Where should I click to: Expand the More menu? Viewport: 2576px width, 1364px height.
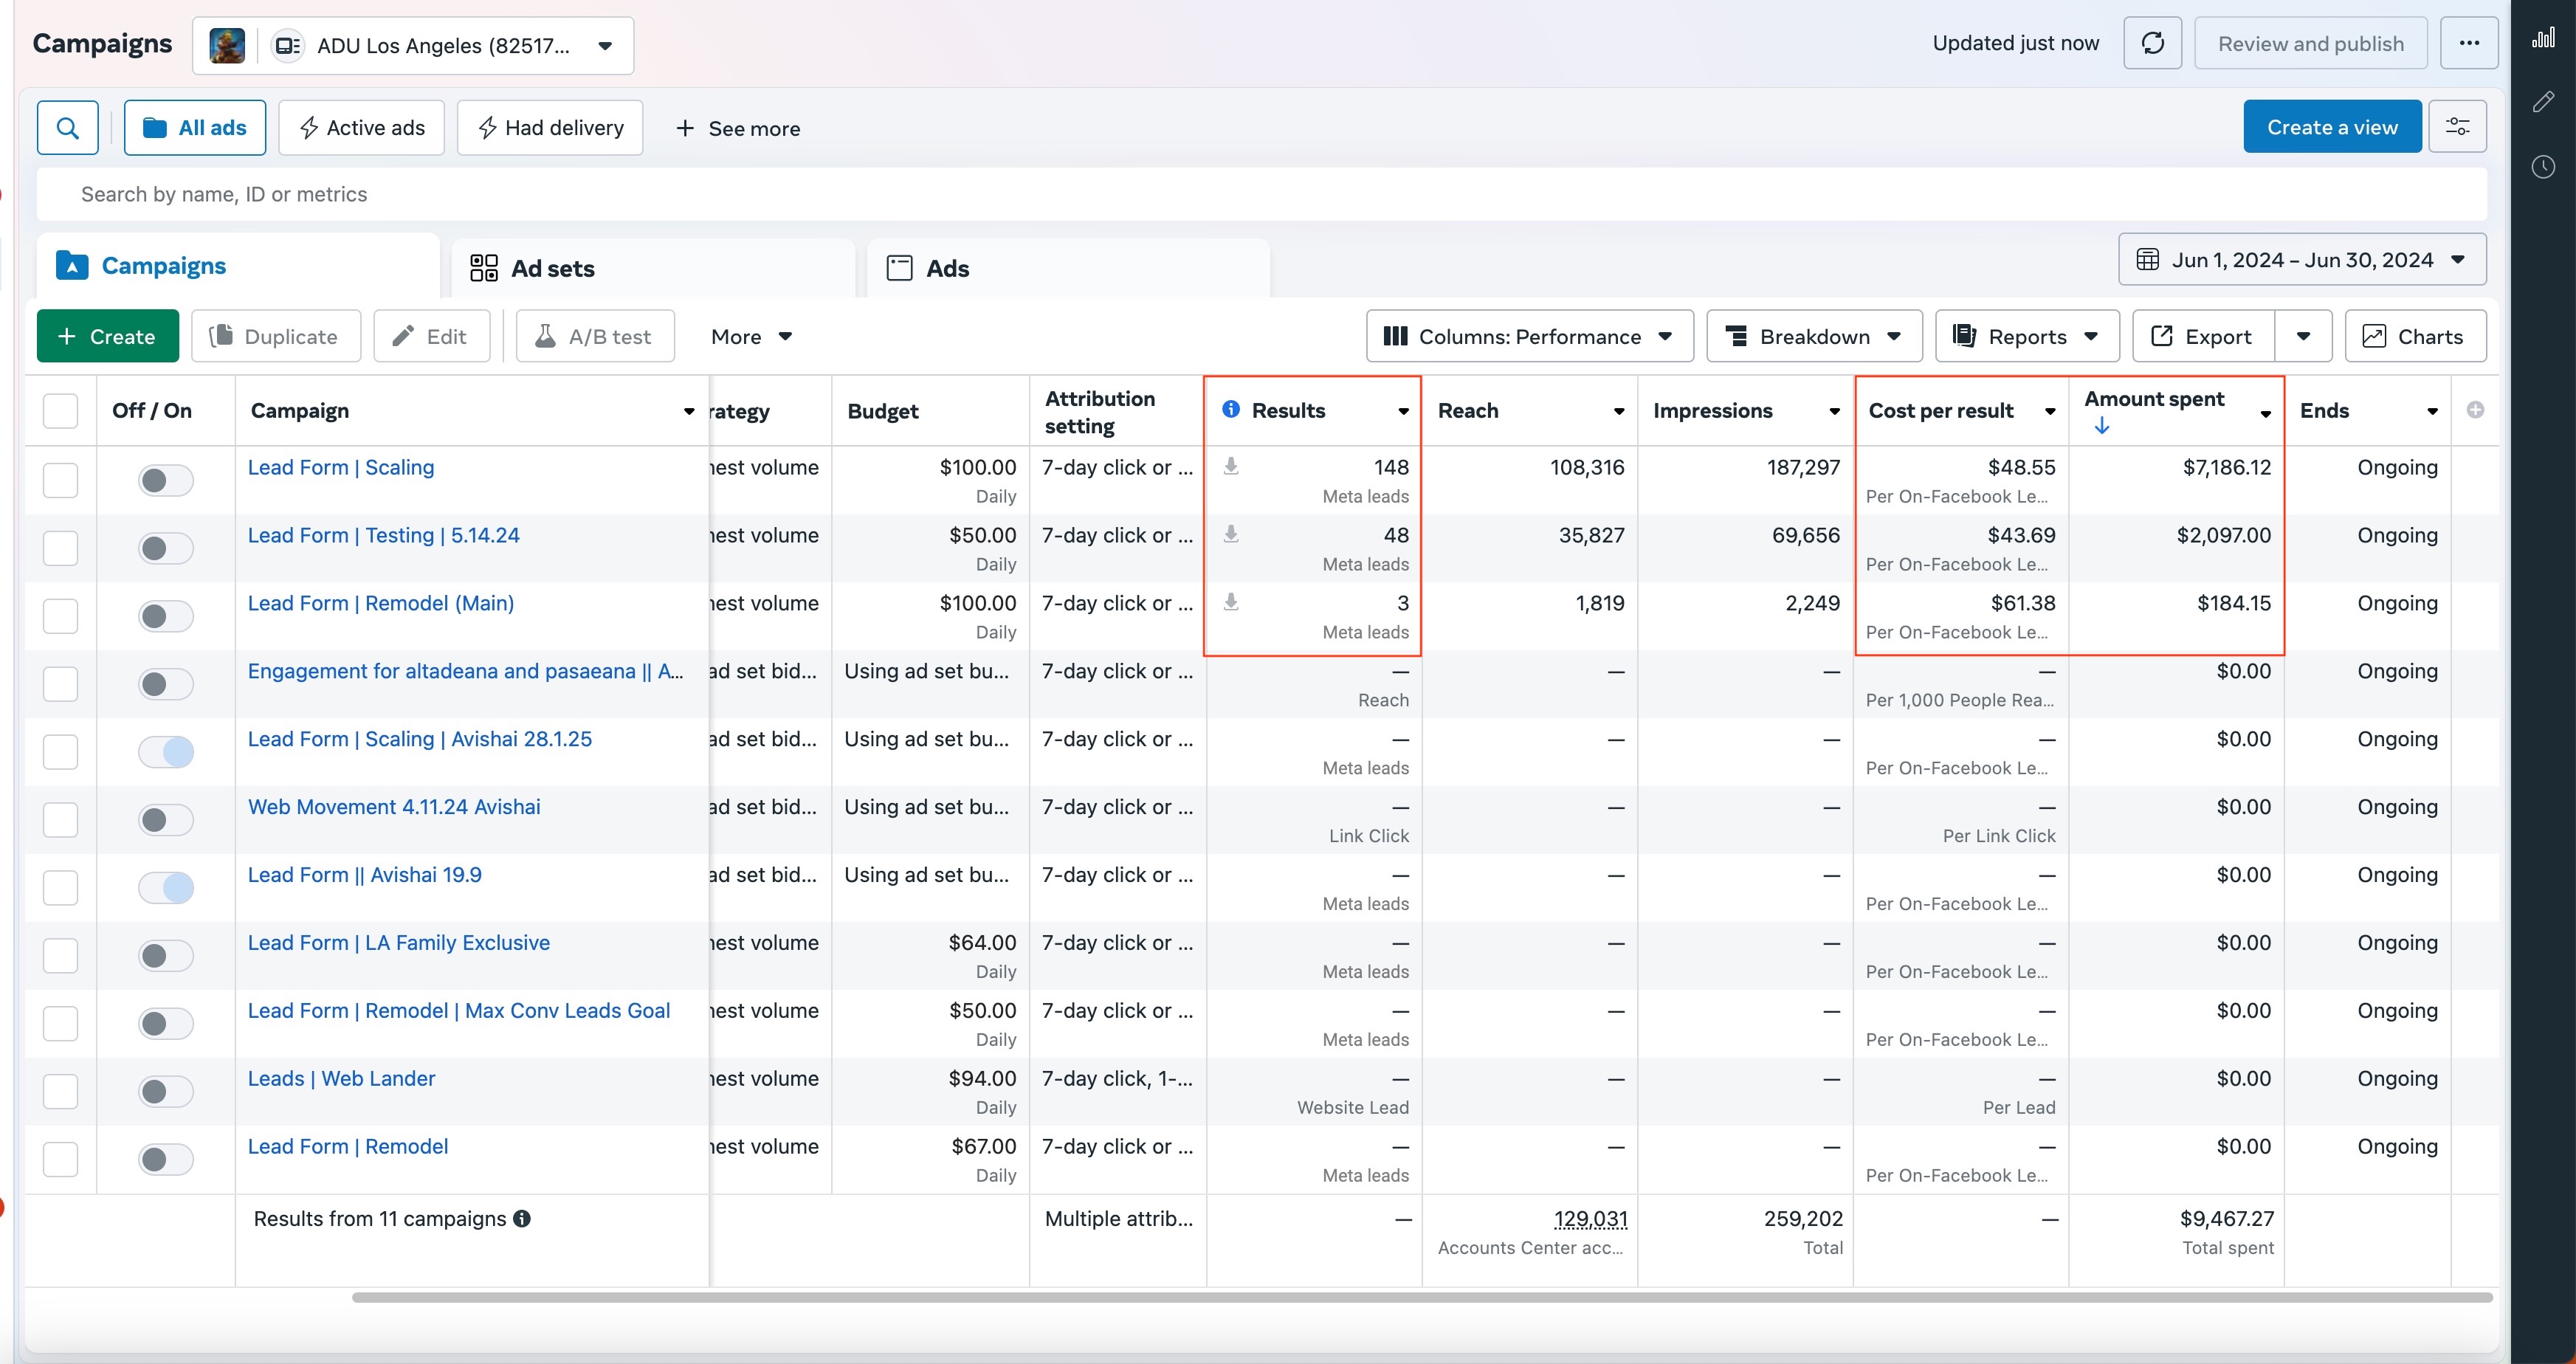pos(750,336)
